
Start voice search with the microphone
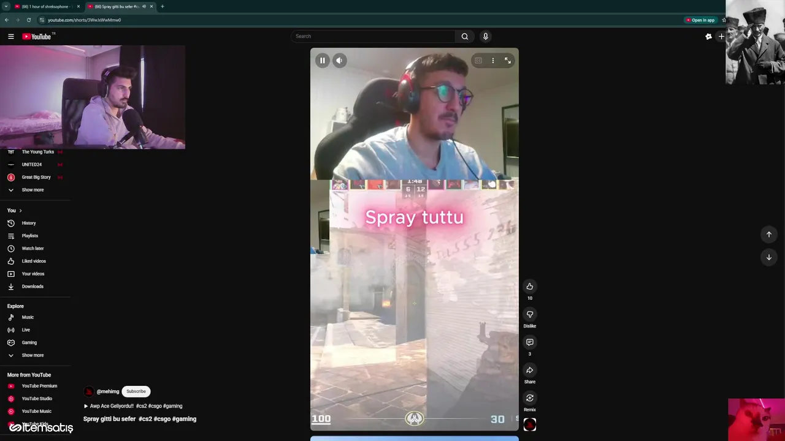[486, 36]
